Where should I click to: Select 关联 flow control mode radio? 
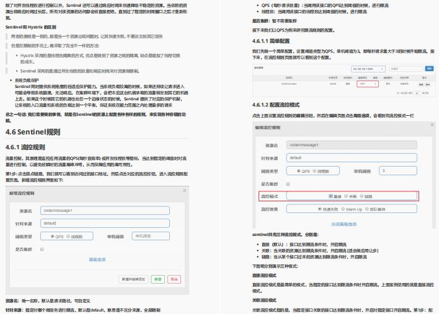(x=346, y=196)
